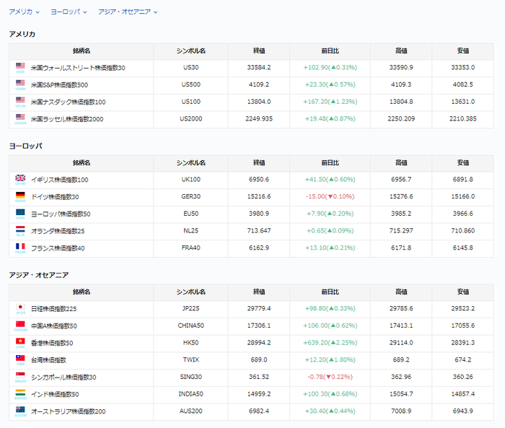Viewport: 505px width, 428px height.
Task: Click the Taiwan flag icon for 台湾株価指数
Action: (x=20, y=359)
